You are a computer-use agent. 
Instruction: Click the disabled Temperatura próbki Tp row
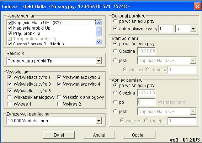pyautogui.click(x=35, y=39)
